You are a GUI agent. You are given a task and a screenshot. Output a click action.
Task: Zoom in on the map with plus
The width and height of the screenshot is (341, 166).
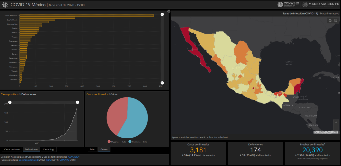[336, 122]
